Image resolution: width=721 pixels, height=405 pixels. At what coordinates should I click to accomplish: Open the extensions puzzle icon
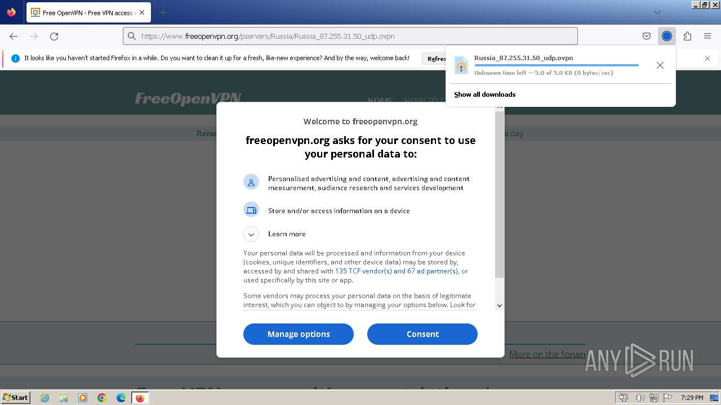pos(687,36)
